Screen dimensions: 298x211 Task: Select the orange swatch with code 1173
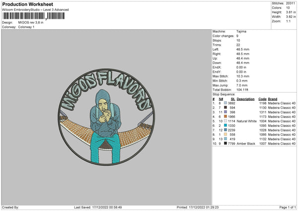pos(225,116)
